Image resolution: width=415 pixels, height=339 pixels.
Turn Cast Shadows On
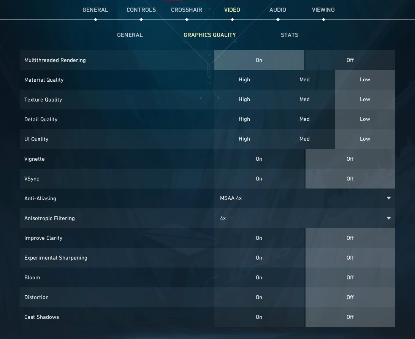point(259,317)
